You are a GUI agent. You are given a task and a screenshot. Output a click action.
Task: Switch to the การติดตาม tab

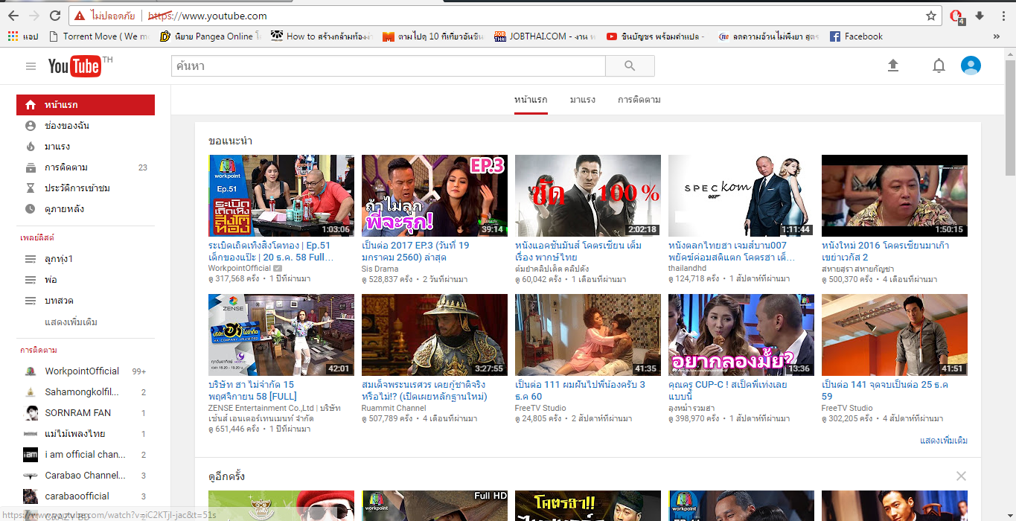[639, 100]
